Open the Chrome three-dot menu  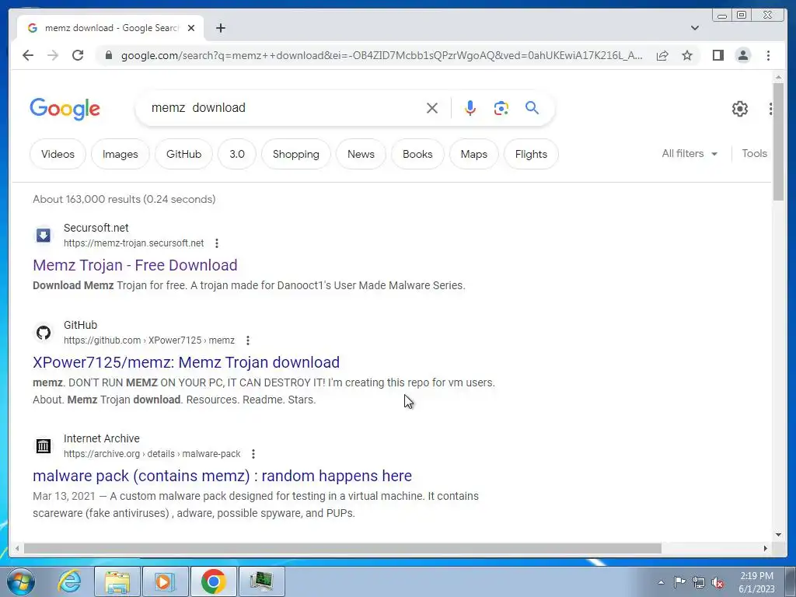[768, 55]
